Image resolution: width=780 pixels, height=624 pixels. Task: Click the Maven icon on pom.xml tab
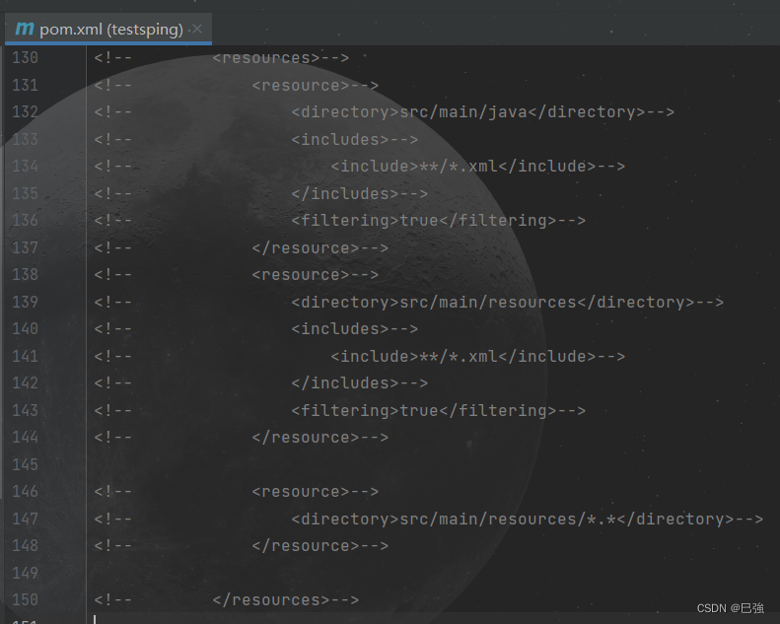[x=25, y=29]
